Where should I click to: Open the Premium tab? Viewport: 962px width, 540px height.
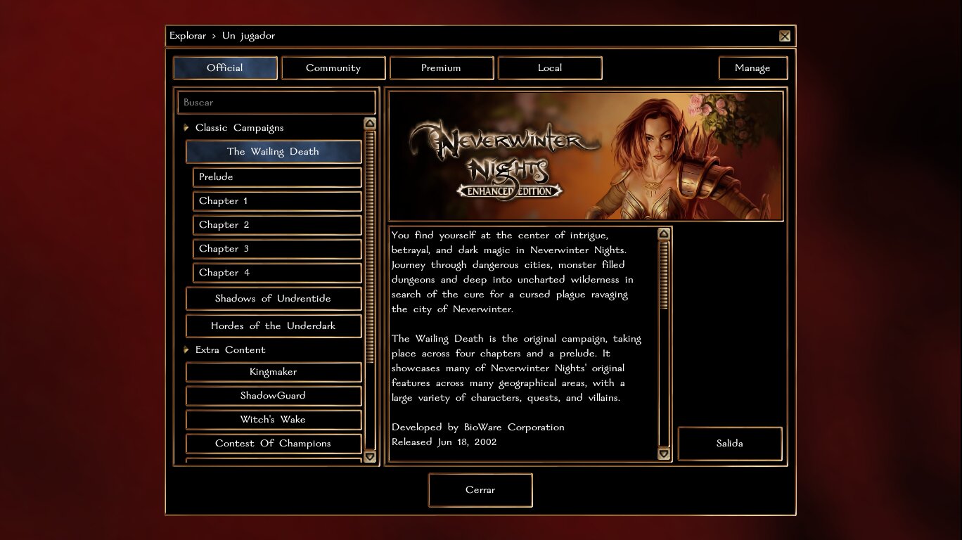(x=442, y=68)
